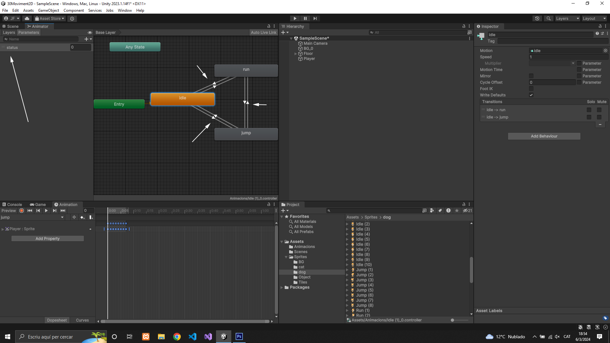This screenshot has height=343, width=610.
Task: Click the Step frame button
Action: point(315,18)
